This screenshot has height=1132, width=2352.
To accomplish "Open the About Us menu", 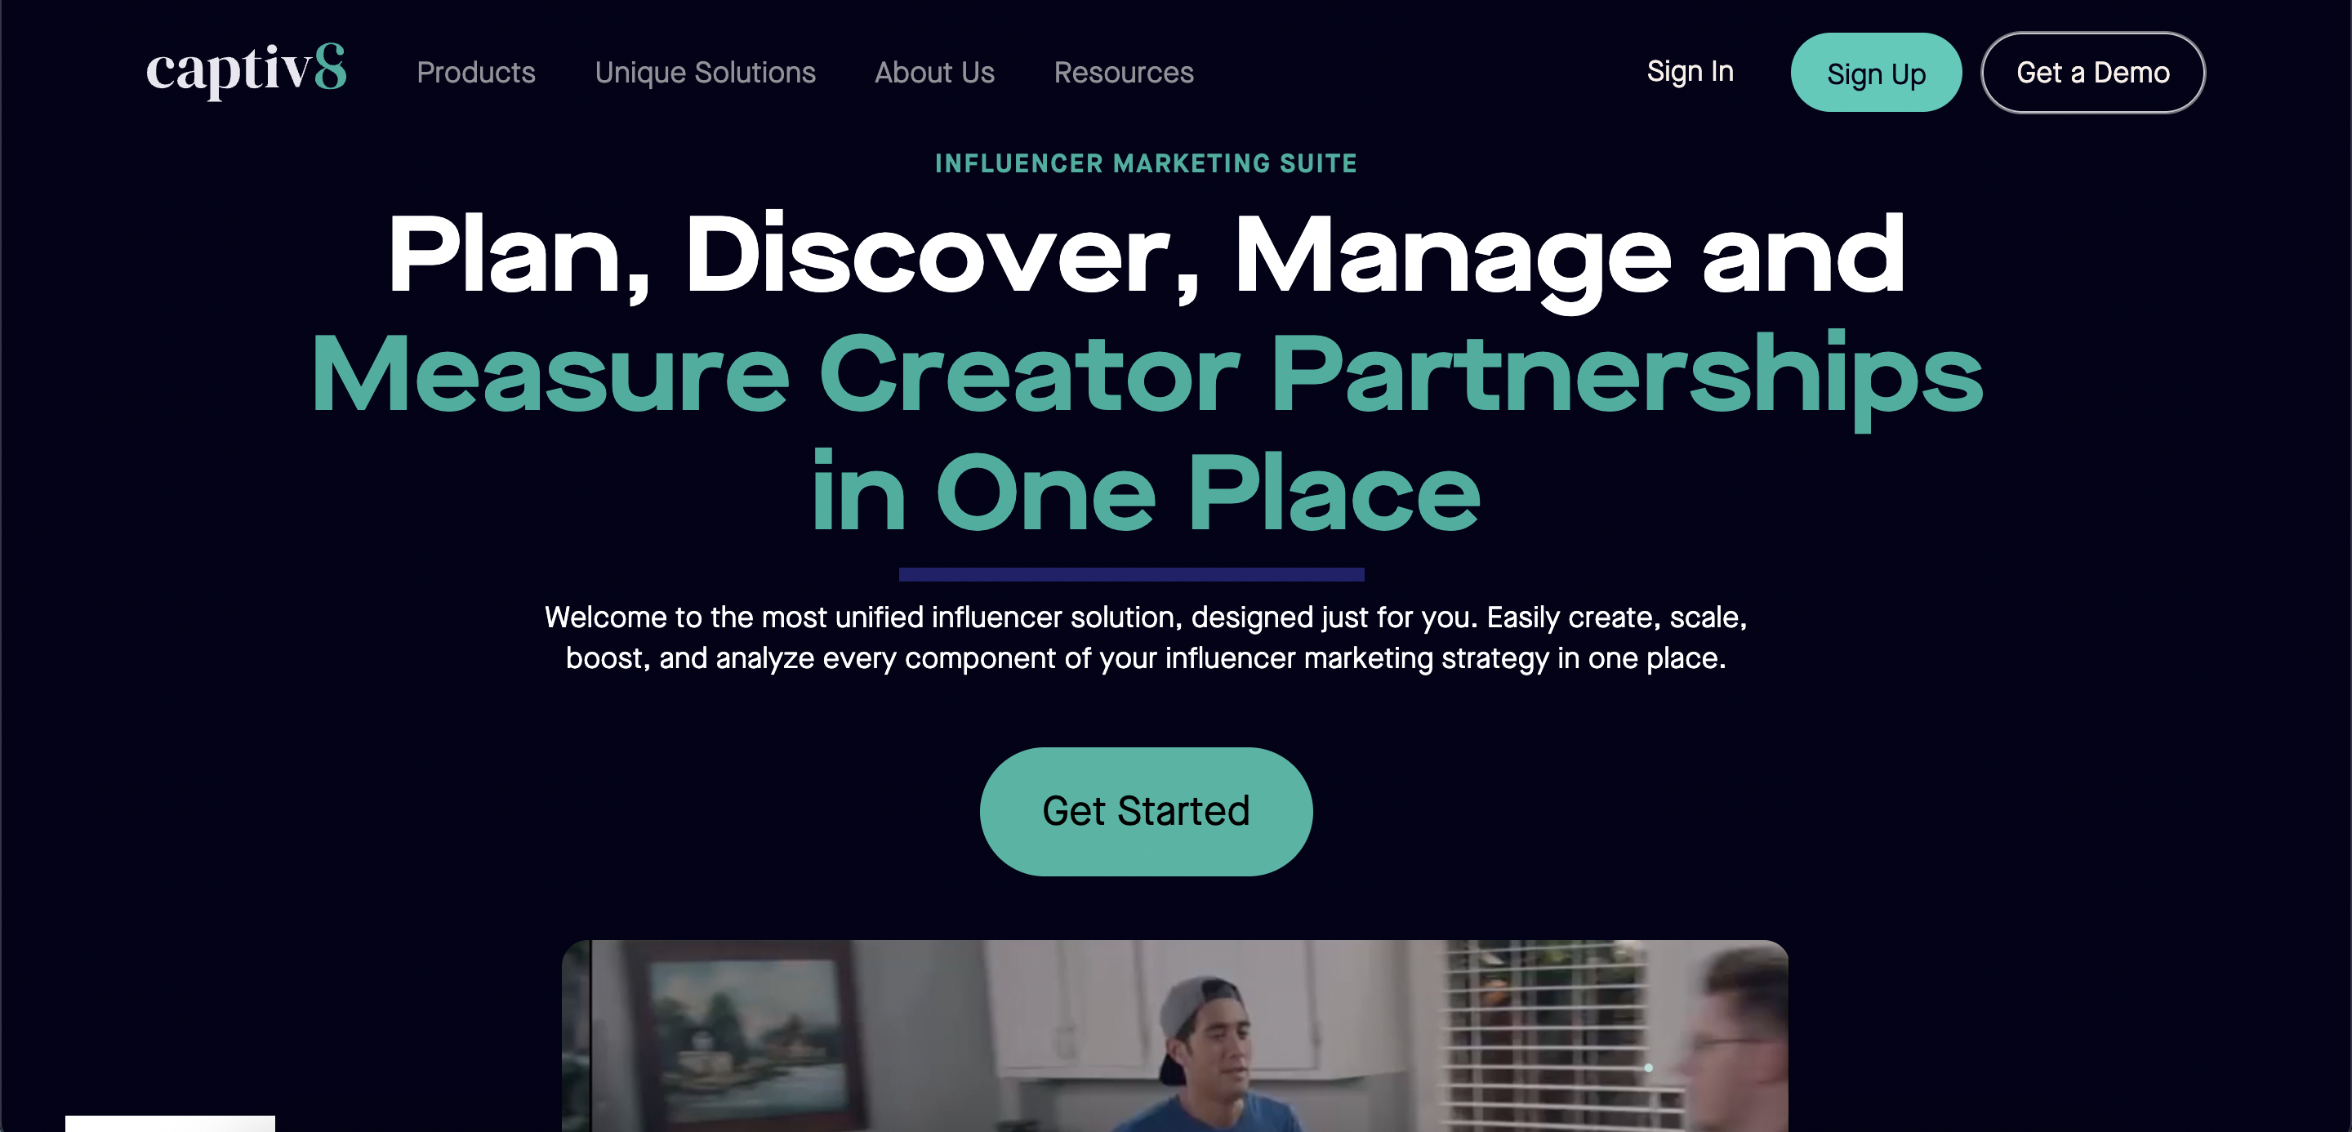I will 934,72.
